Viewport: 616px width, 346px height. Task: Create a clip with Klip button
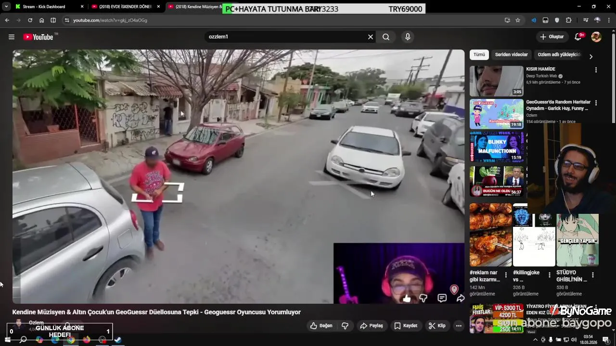pyautogui.click(x=437, y=326)
